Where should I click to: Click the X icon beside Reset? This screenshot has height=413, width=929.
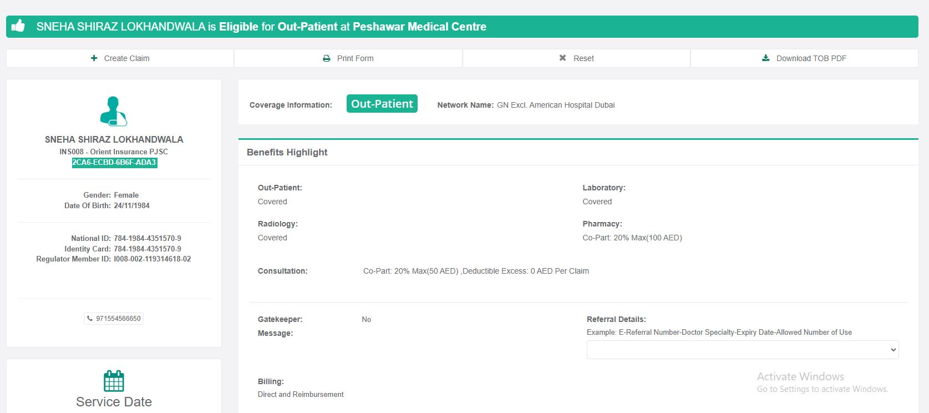coord(562,58)
